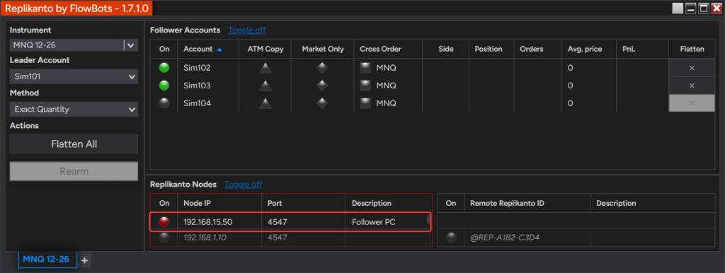725x273 pixels.
Task: Click the Position column header
Action: [x=491, y=49]
